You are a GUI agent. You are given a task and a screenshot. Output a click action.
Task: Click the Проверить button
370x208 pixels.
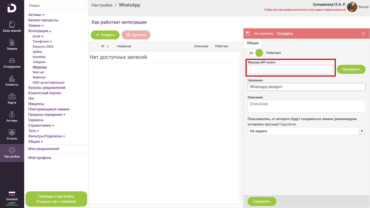coord(351,69)
